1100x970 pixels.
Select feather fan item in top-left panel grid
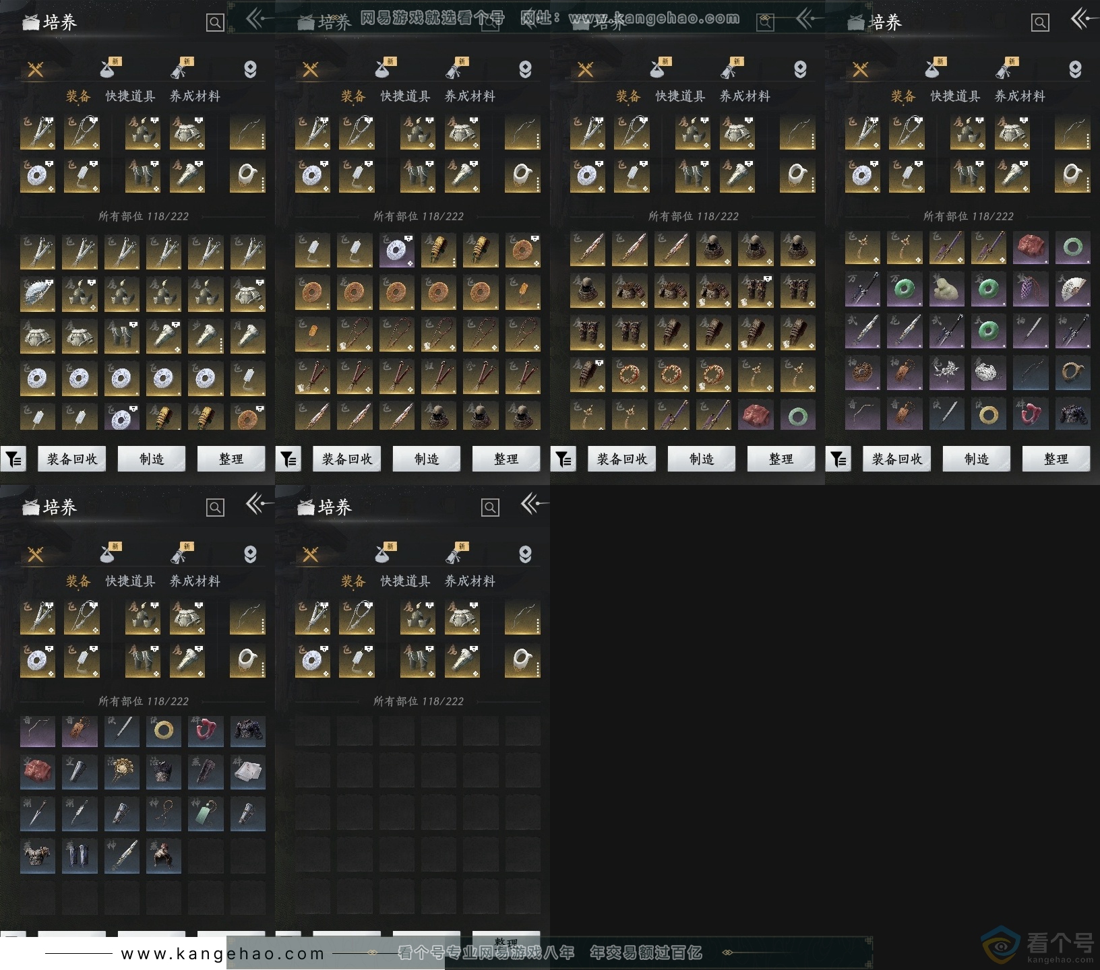tap(38, 294)
